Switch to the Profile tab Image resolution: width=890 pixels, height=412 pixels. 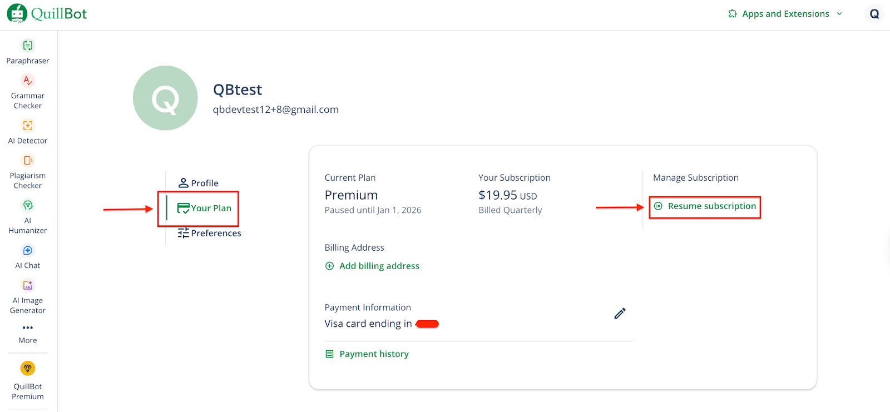tap(199, 183)
